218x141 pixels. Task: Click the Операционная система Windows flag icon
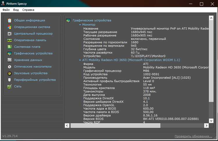click(10, 27)
